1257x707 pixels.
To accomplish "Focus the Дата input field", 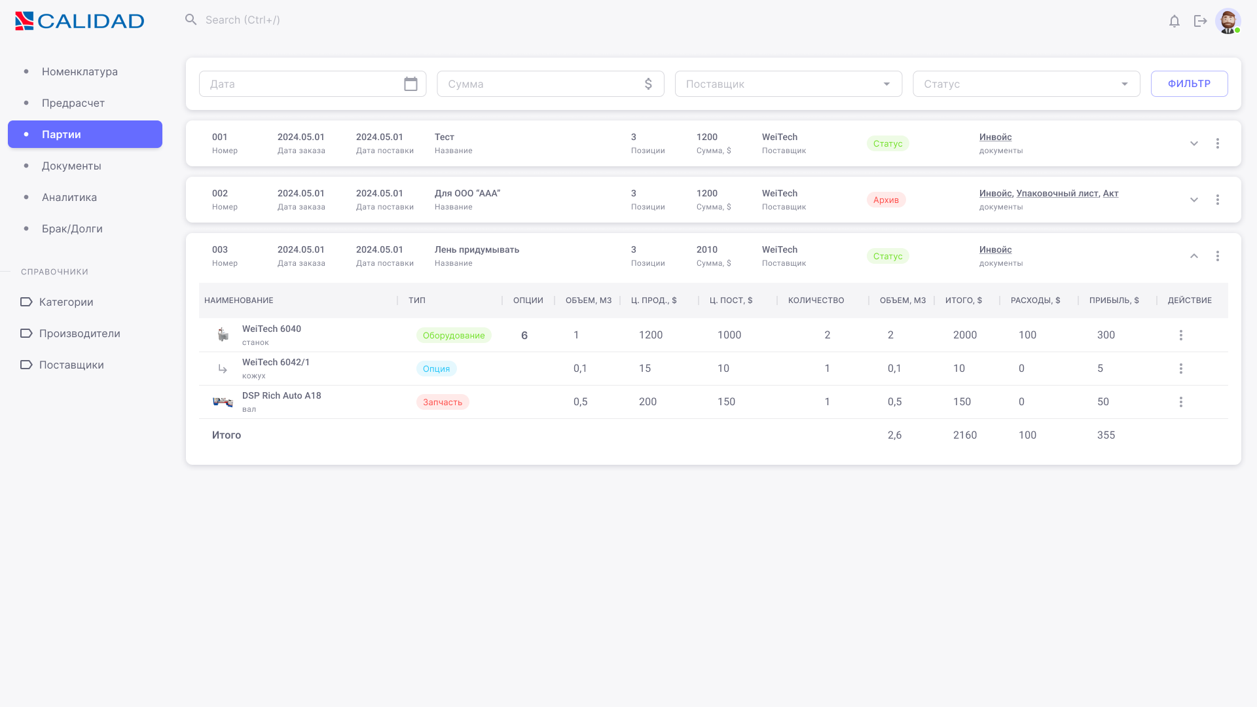I will point(312,84).
